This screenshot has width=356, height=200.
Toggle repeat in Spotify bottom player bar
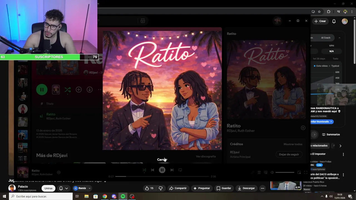pos(180,170)
